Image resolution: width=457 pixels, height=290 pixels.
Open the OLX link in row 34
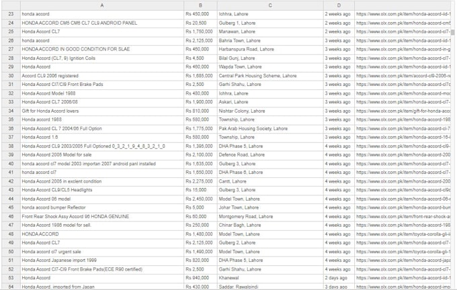(403, 111)
